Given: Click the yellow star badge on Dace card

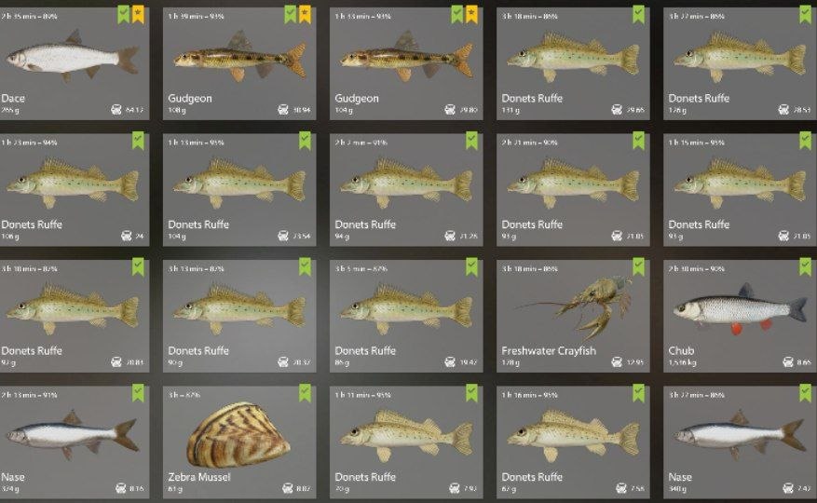Looking at the screenshot, I should tap(138, 15).
